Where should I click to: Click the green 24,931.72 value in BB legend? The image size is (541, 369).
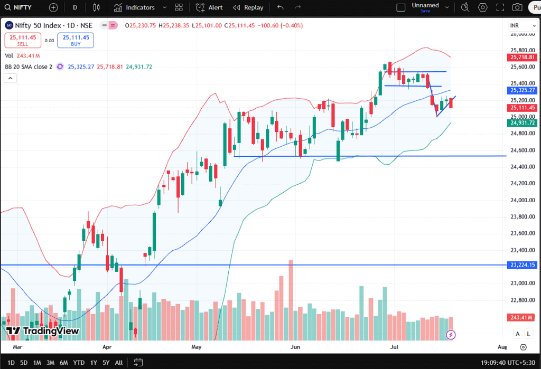point(139,67)
